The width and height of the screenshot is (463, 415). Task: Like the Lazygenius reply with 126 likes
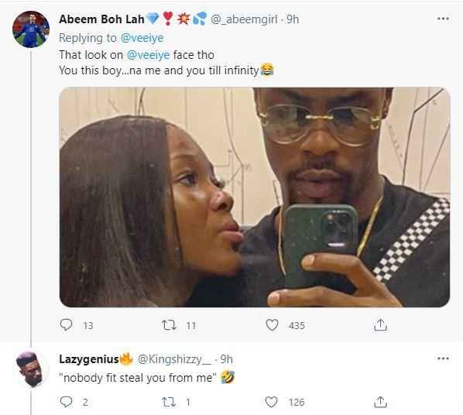click(x=271, y=402)
